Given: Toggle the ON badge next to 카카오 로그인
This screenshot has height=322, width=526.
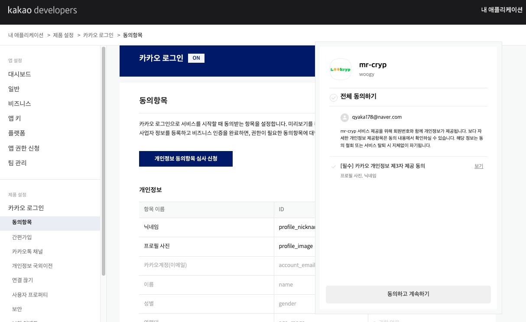Looking at the screenshot, I should click(196, 58).
